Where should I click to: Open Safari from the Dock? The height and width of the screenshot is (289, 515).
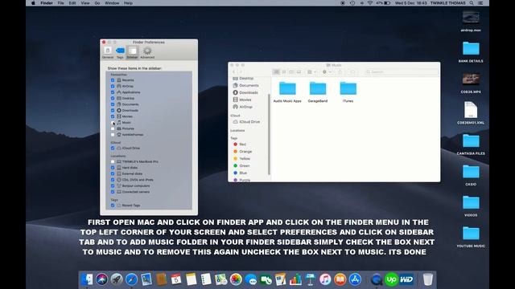pyautogui.click(x=131, y=279)
